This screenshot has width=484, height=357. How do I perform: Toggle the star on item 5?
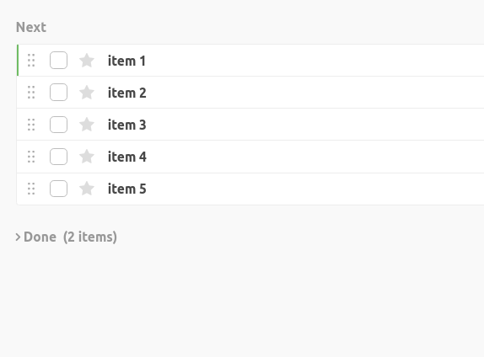[x=87, y=189]
